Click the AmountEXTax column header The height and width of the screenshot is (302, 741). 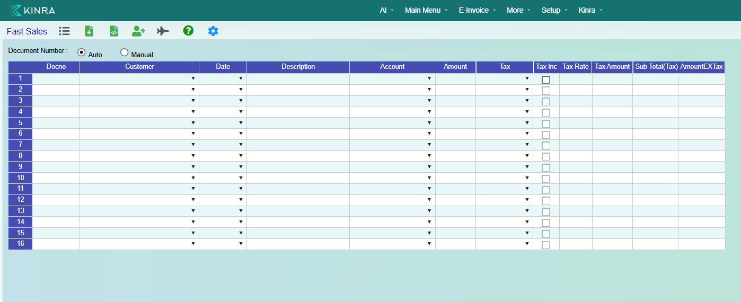[x=702, y=67]
